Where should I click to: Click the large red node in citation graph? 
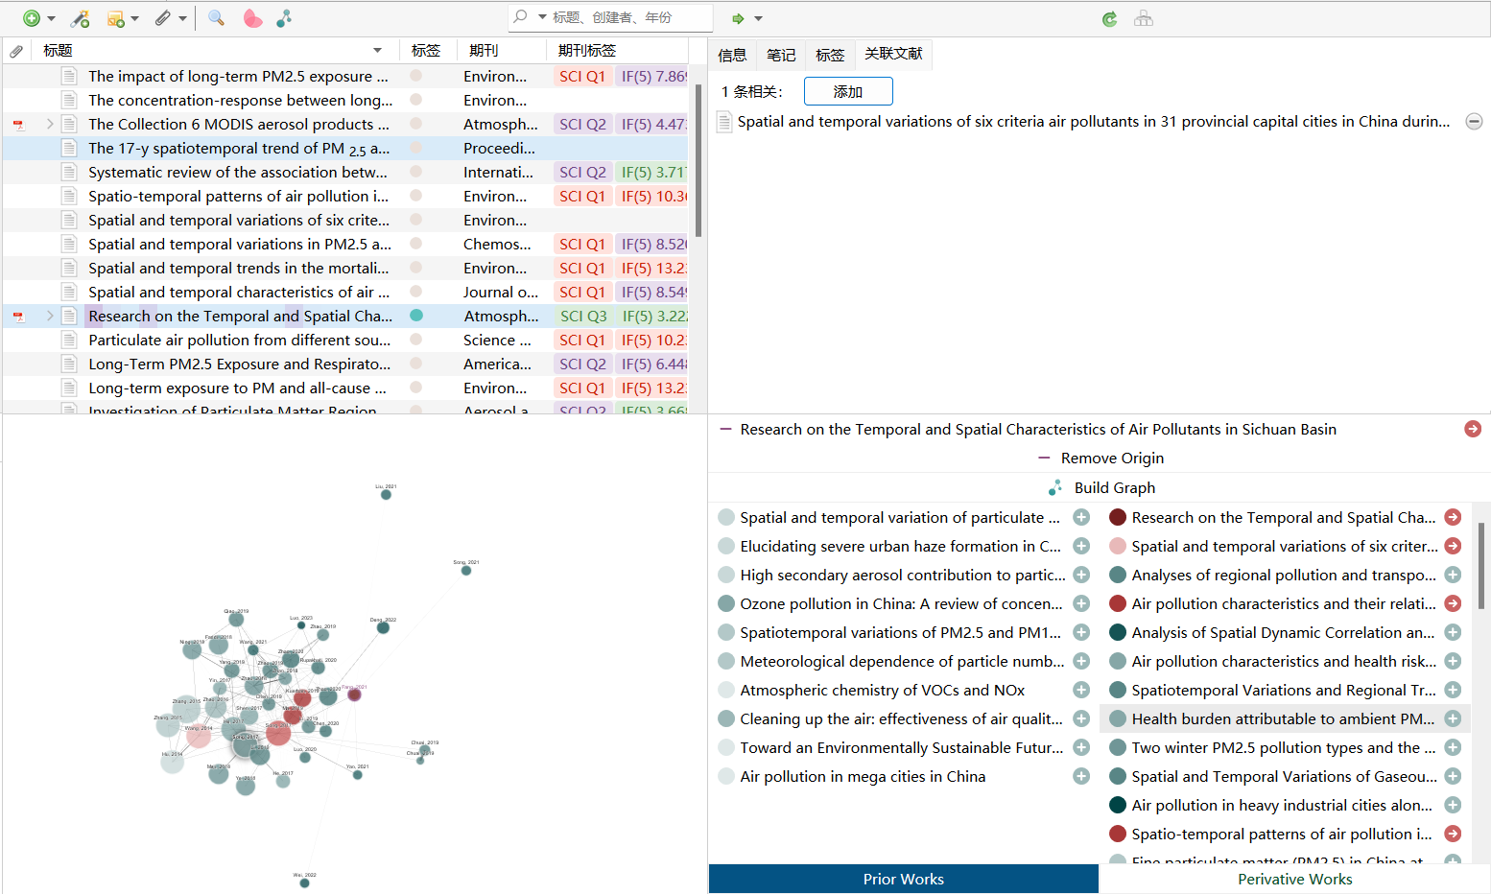[x=278, y=734]
